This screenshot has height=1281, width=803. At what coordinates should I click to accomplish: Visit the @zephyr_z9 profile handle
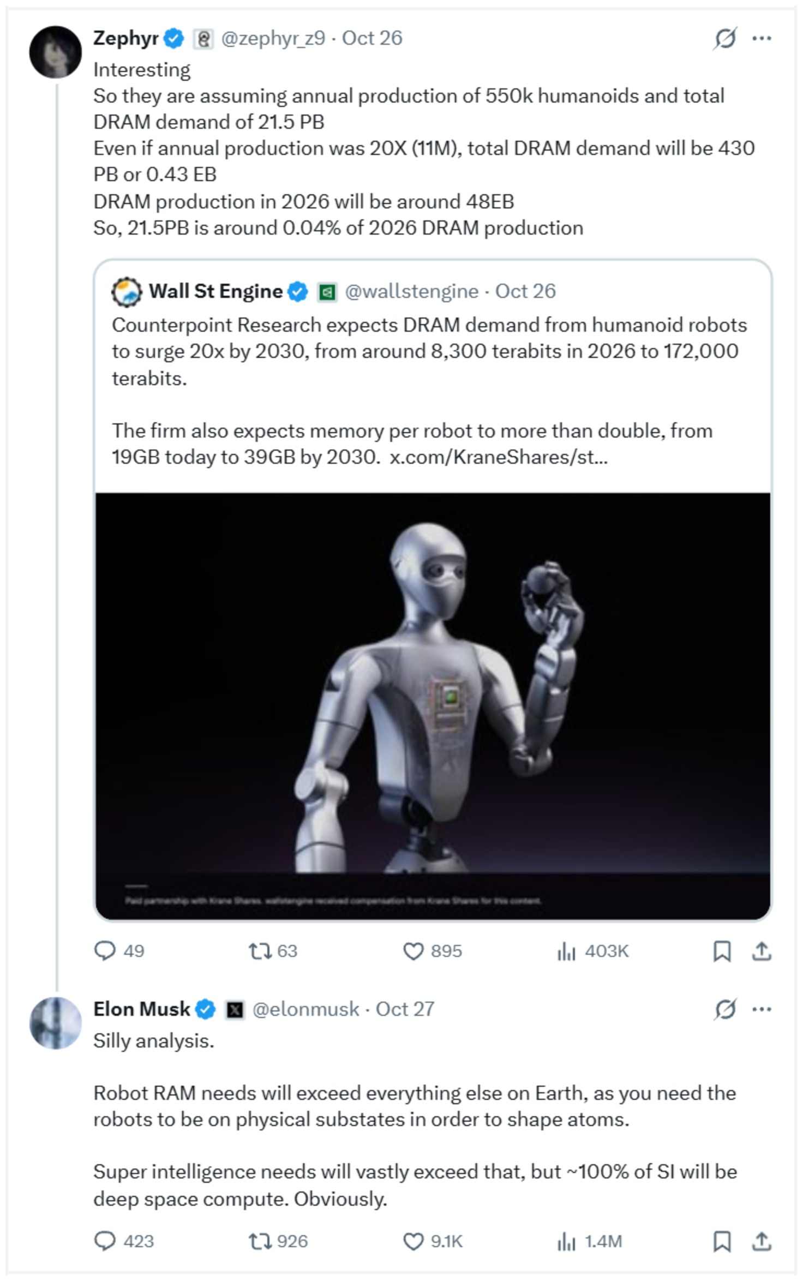pos(273,38)
